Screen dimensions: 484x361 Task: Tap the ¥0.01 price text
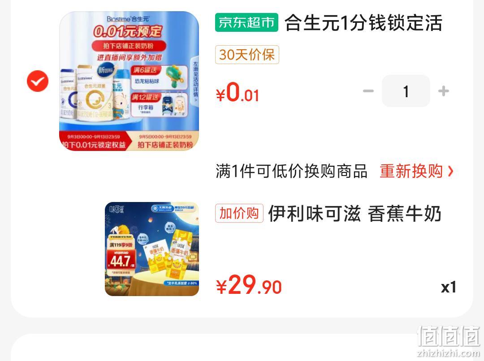pos(238,92)
